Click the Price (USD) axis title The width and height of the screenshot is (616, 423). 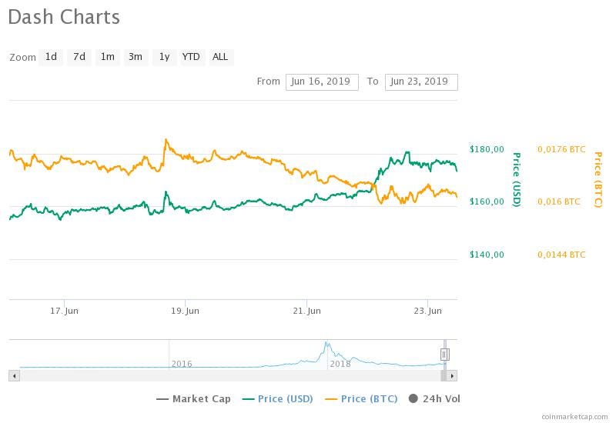[x=517, y=180]
